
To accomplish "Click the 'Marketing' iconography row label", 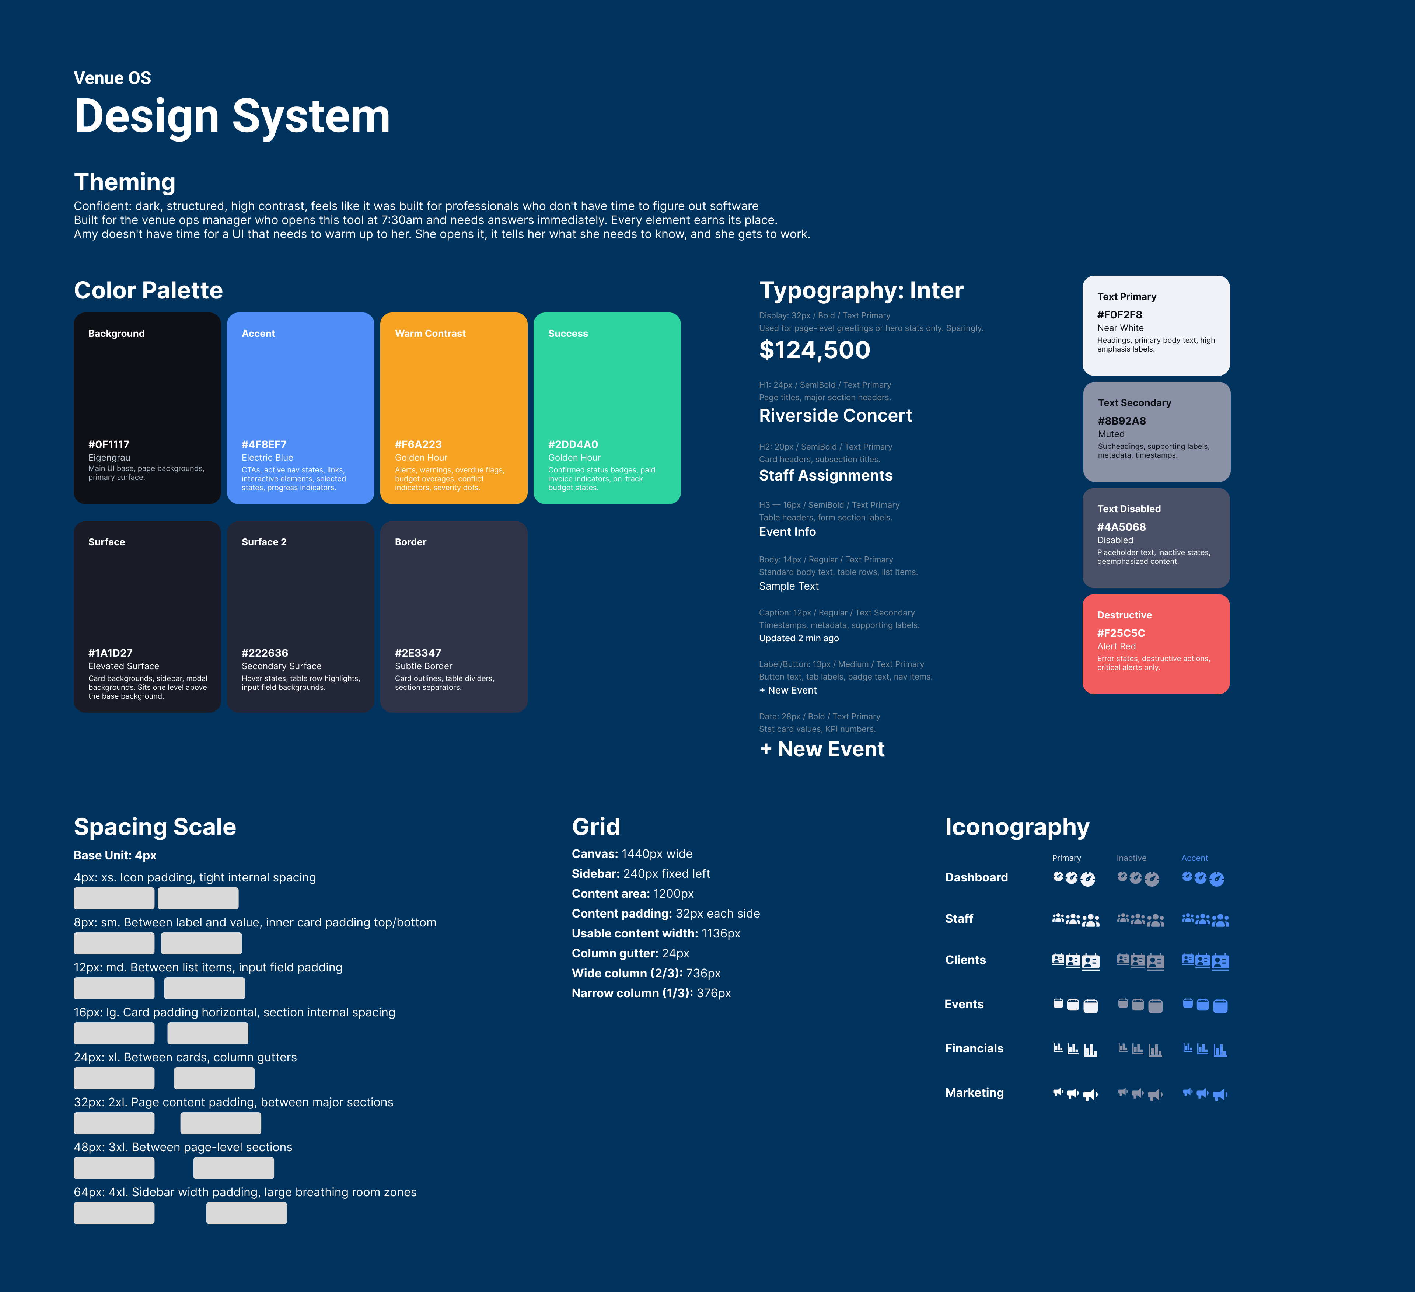I will tap(974, 1093).
